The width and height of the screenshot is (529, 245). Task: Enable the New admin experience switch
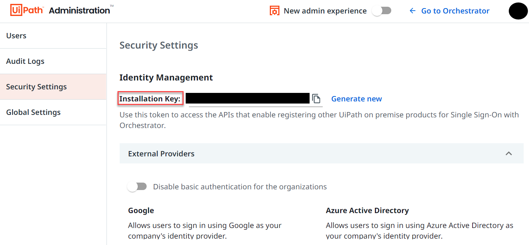(x=381, y=11)
